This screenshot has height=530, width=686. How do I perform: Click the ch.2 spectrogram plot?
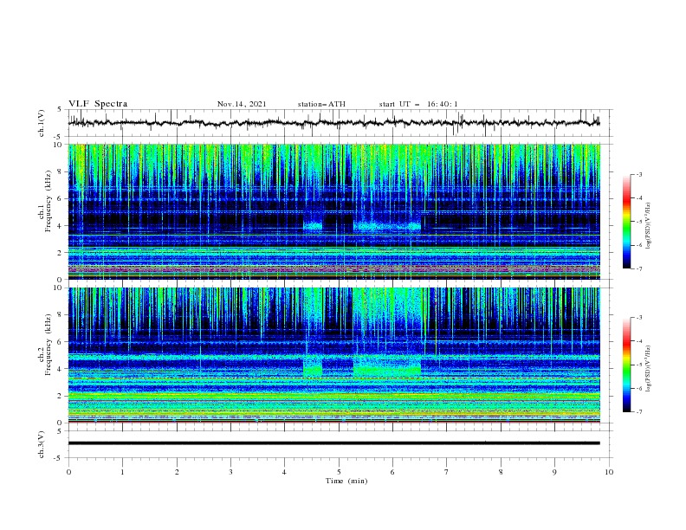[x=334, y=355]
